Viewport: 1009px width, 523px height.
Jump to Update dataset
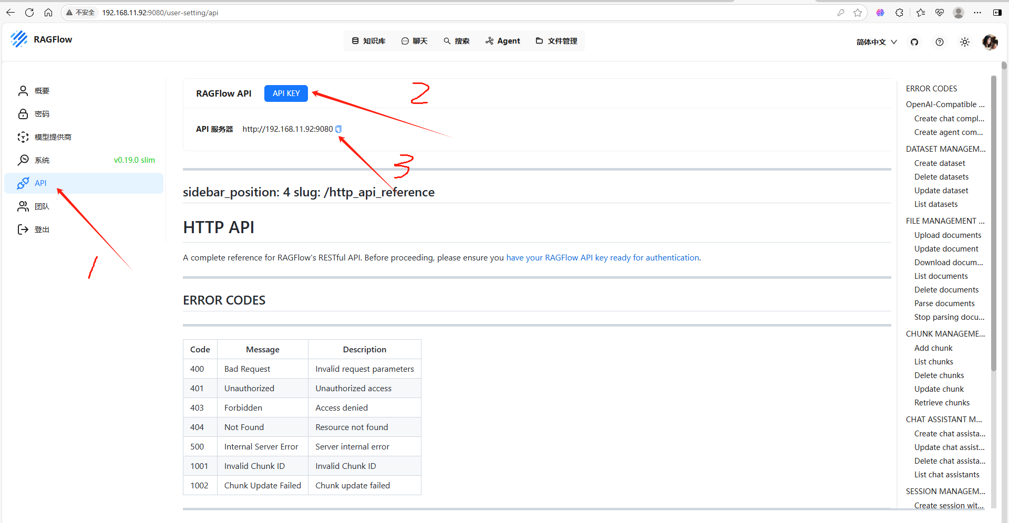[941, 191]
